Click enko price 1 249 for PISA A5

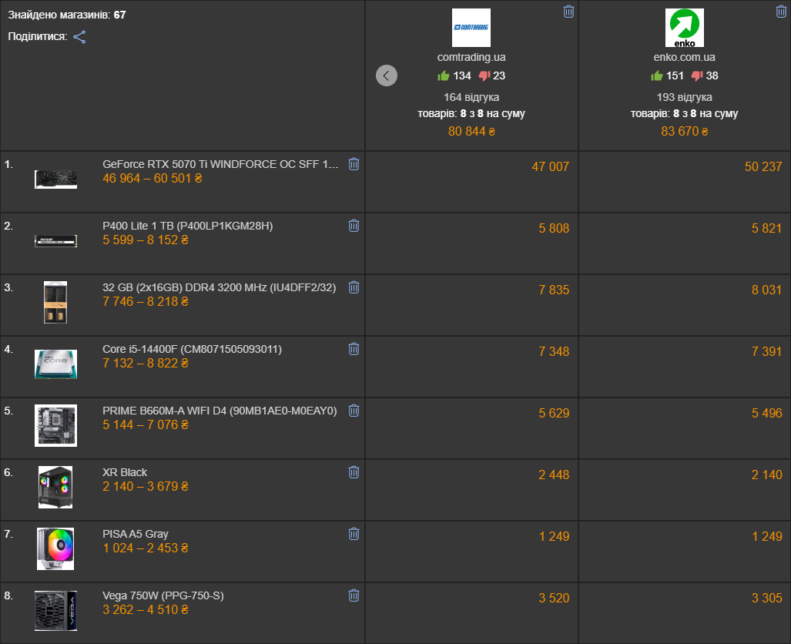coord(767,536)
